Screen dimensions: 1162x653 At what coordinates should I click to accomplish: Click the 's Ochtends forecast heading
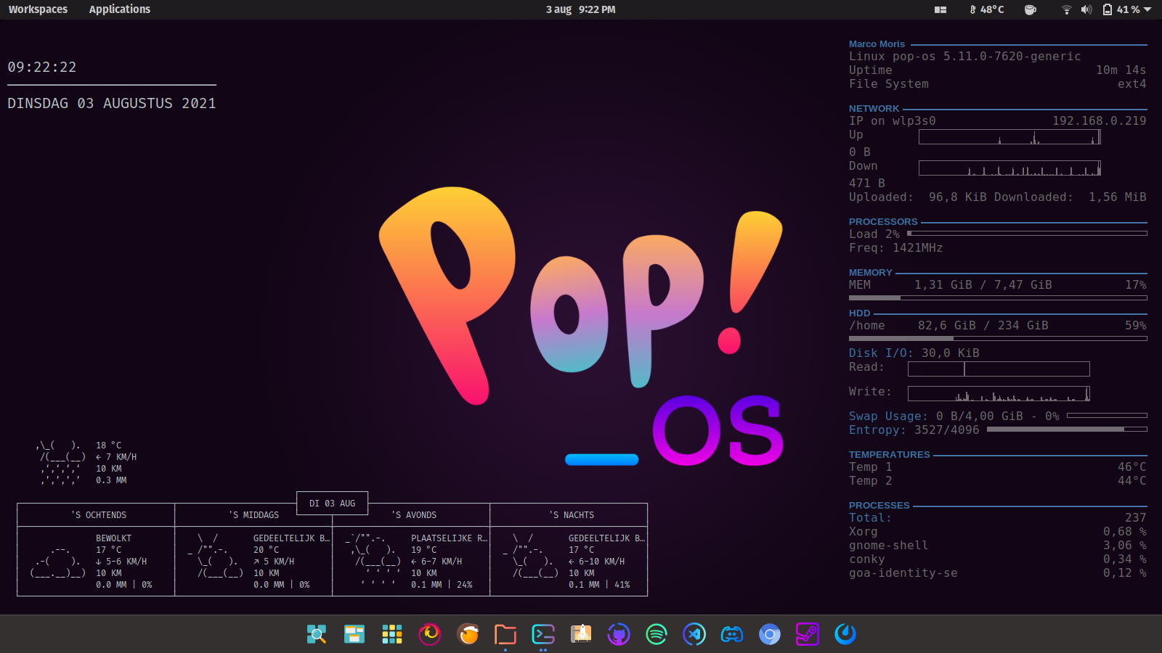pyautogui.click(x=99, y=515)
